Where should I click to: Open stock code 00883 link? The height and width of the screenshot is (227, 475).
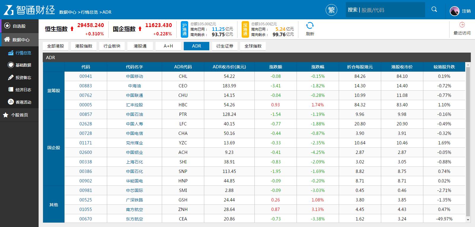[x=86, y=86]
